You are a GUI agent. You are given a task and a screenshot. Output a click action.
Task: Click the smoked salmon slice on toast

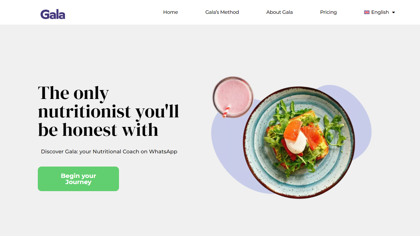pyautogui.click(x=312, y=137)
